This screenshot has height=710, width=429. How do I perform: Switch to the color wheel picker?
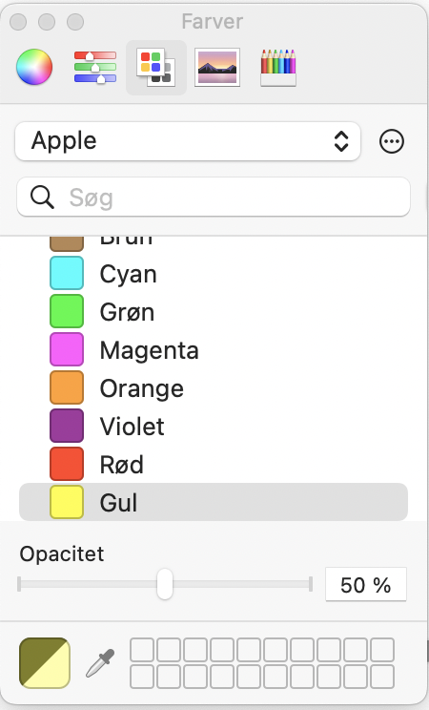coord(34,67)
